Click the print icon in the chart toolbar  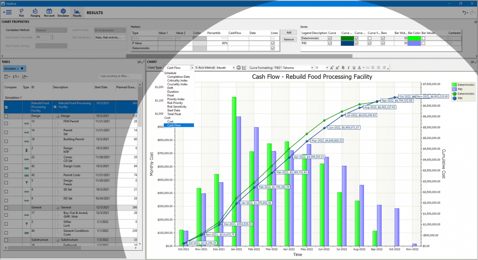click(238, 67)
